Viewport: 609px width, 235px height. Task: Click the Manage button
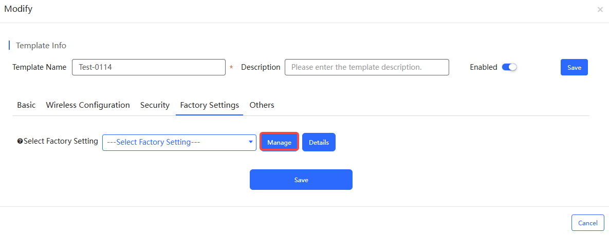(279, 142)
